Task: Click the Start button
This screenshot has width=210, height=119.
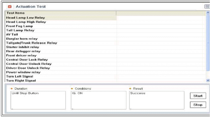Action: 198,96
